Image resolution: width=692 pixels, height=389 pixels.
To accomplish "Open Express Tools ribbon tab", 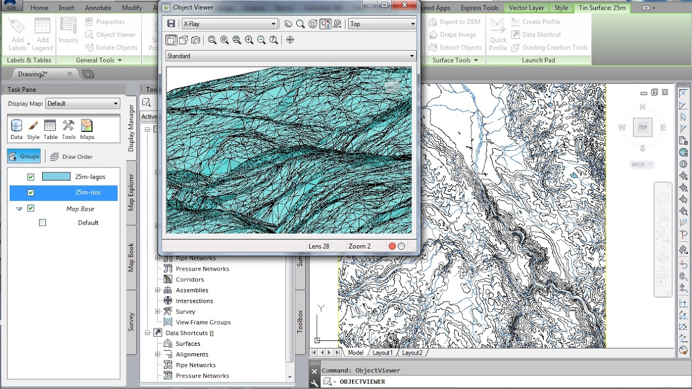I will (480, 8).
